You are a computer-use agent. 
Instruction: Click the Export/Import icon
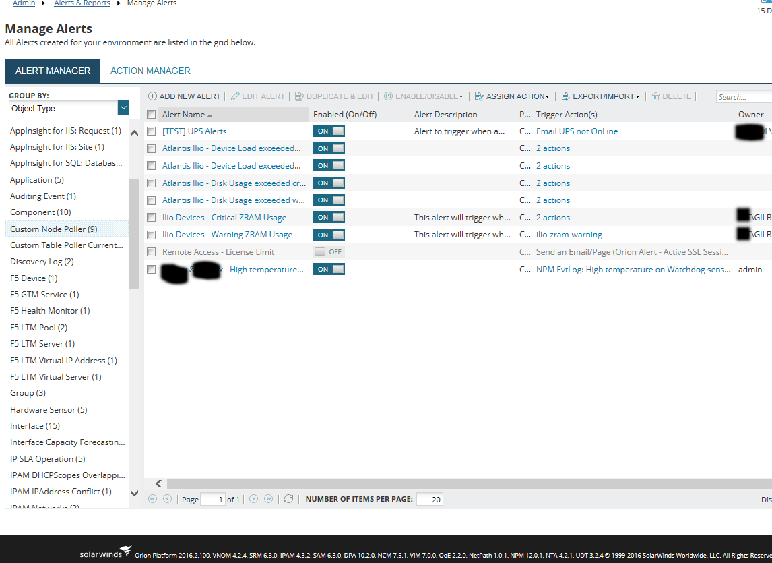pos(566,96)
